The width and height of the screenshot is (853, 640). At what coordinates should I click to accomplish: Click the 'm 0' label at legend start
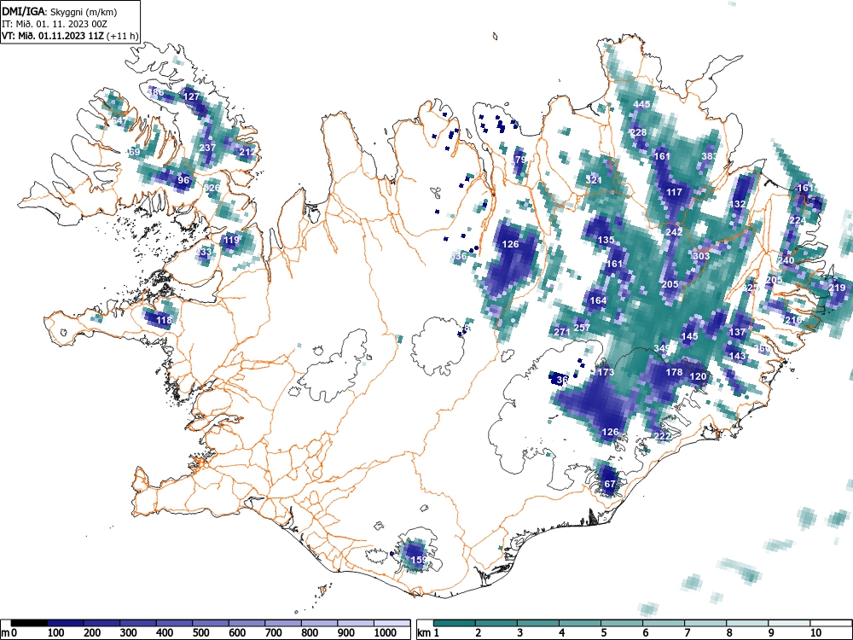[9, 633]
